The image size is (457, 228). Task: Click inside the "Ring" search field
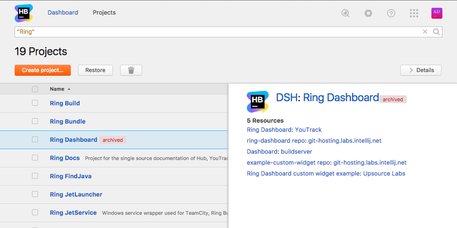point(218,32)
